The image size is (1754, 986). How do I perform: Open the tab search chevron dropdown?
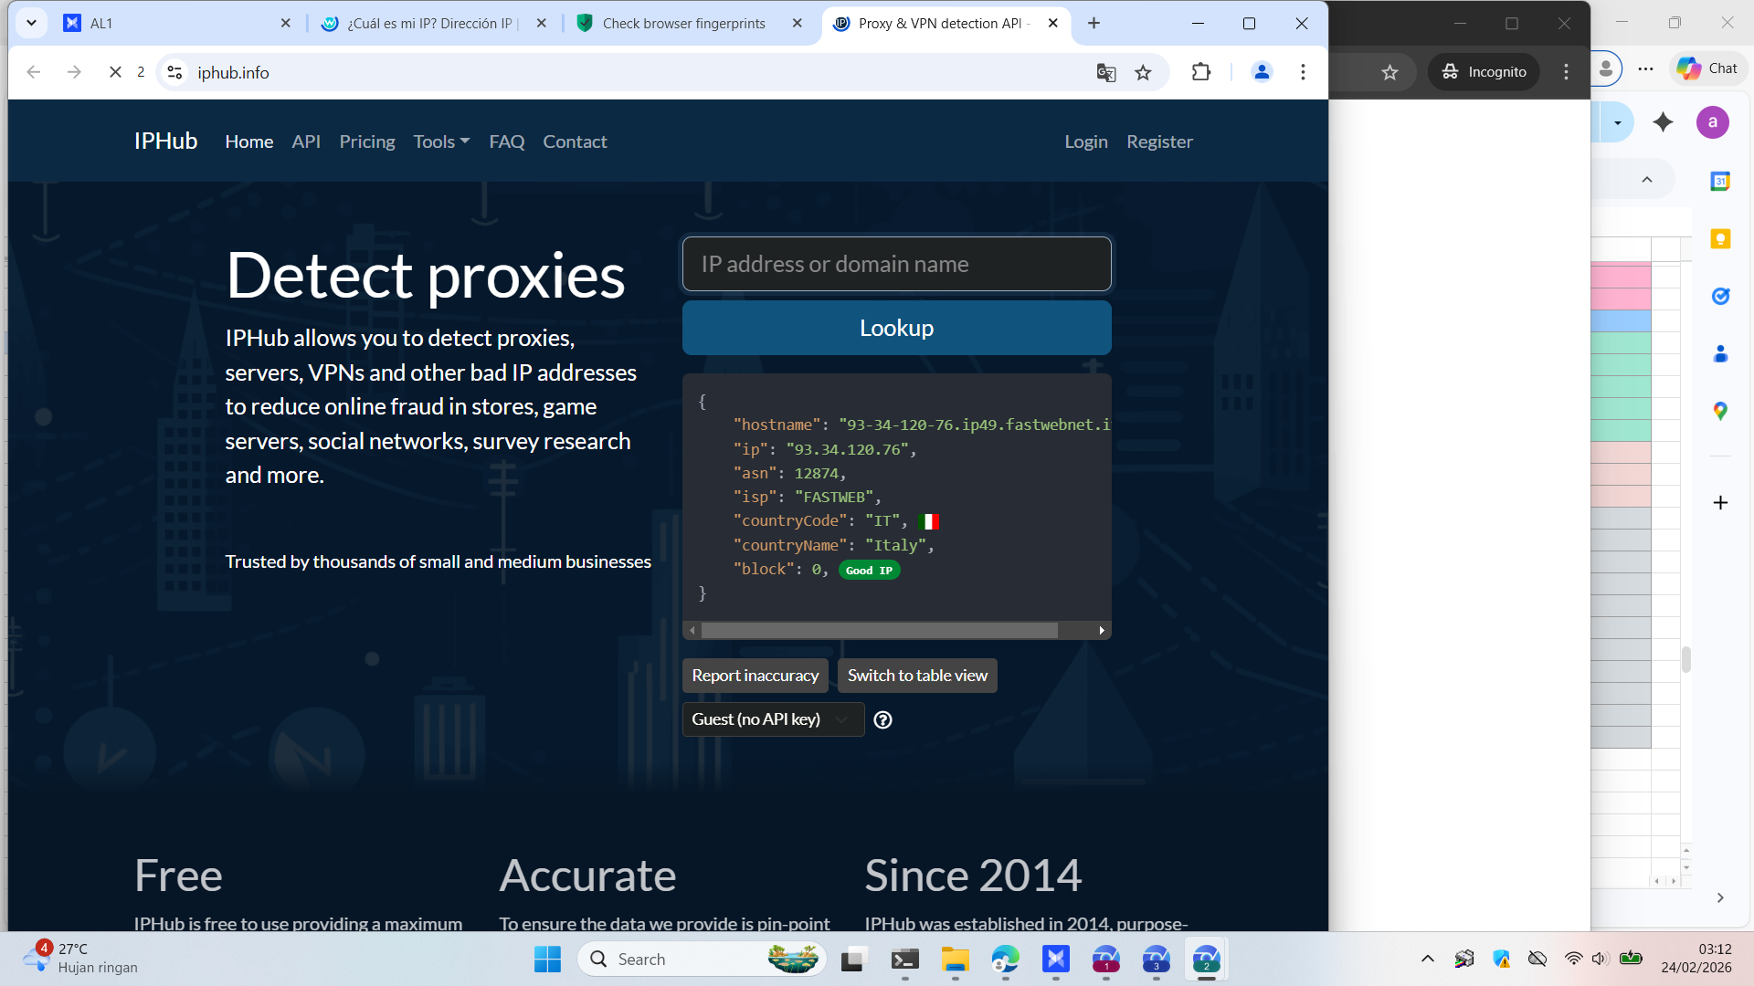pyautogui.click(x=31, y=23)
